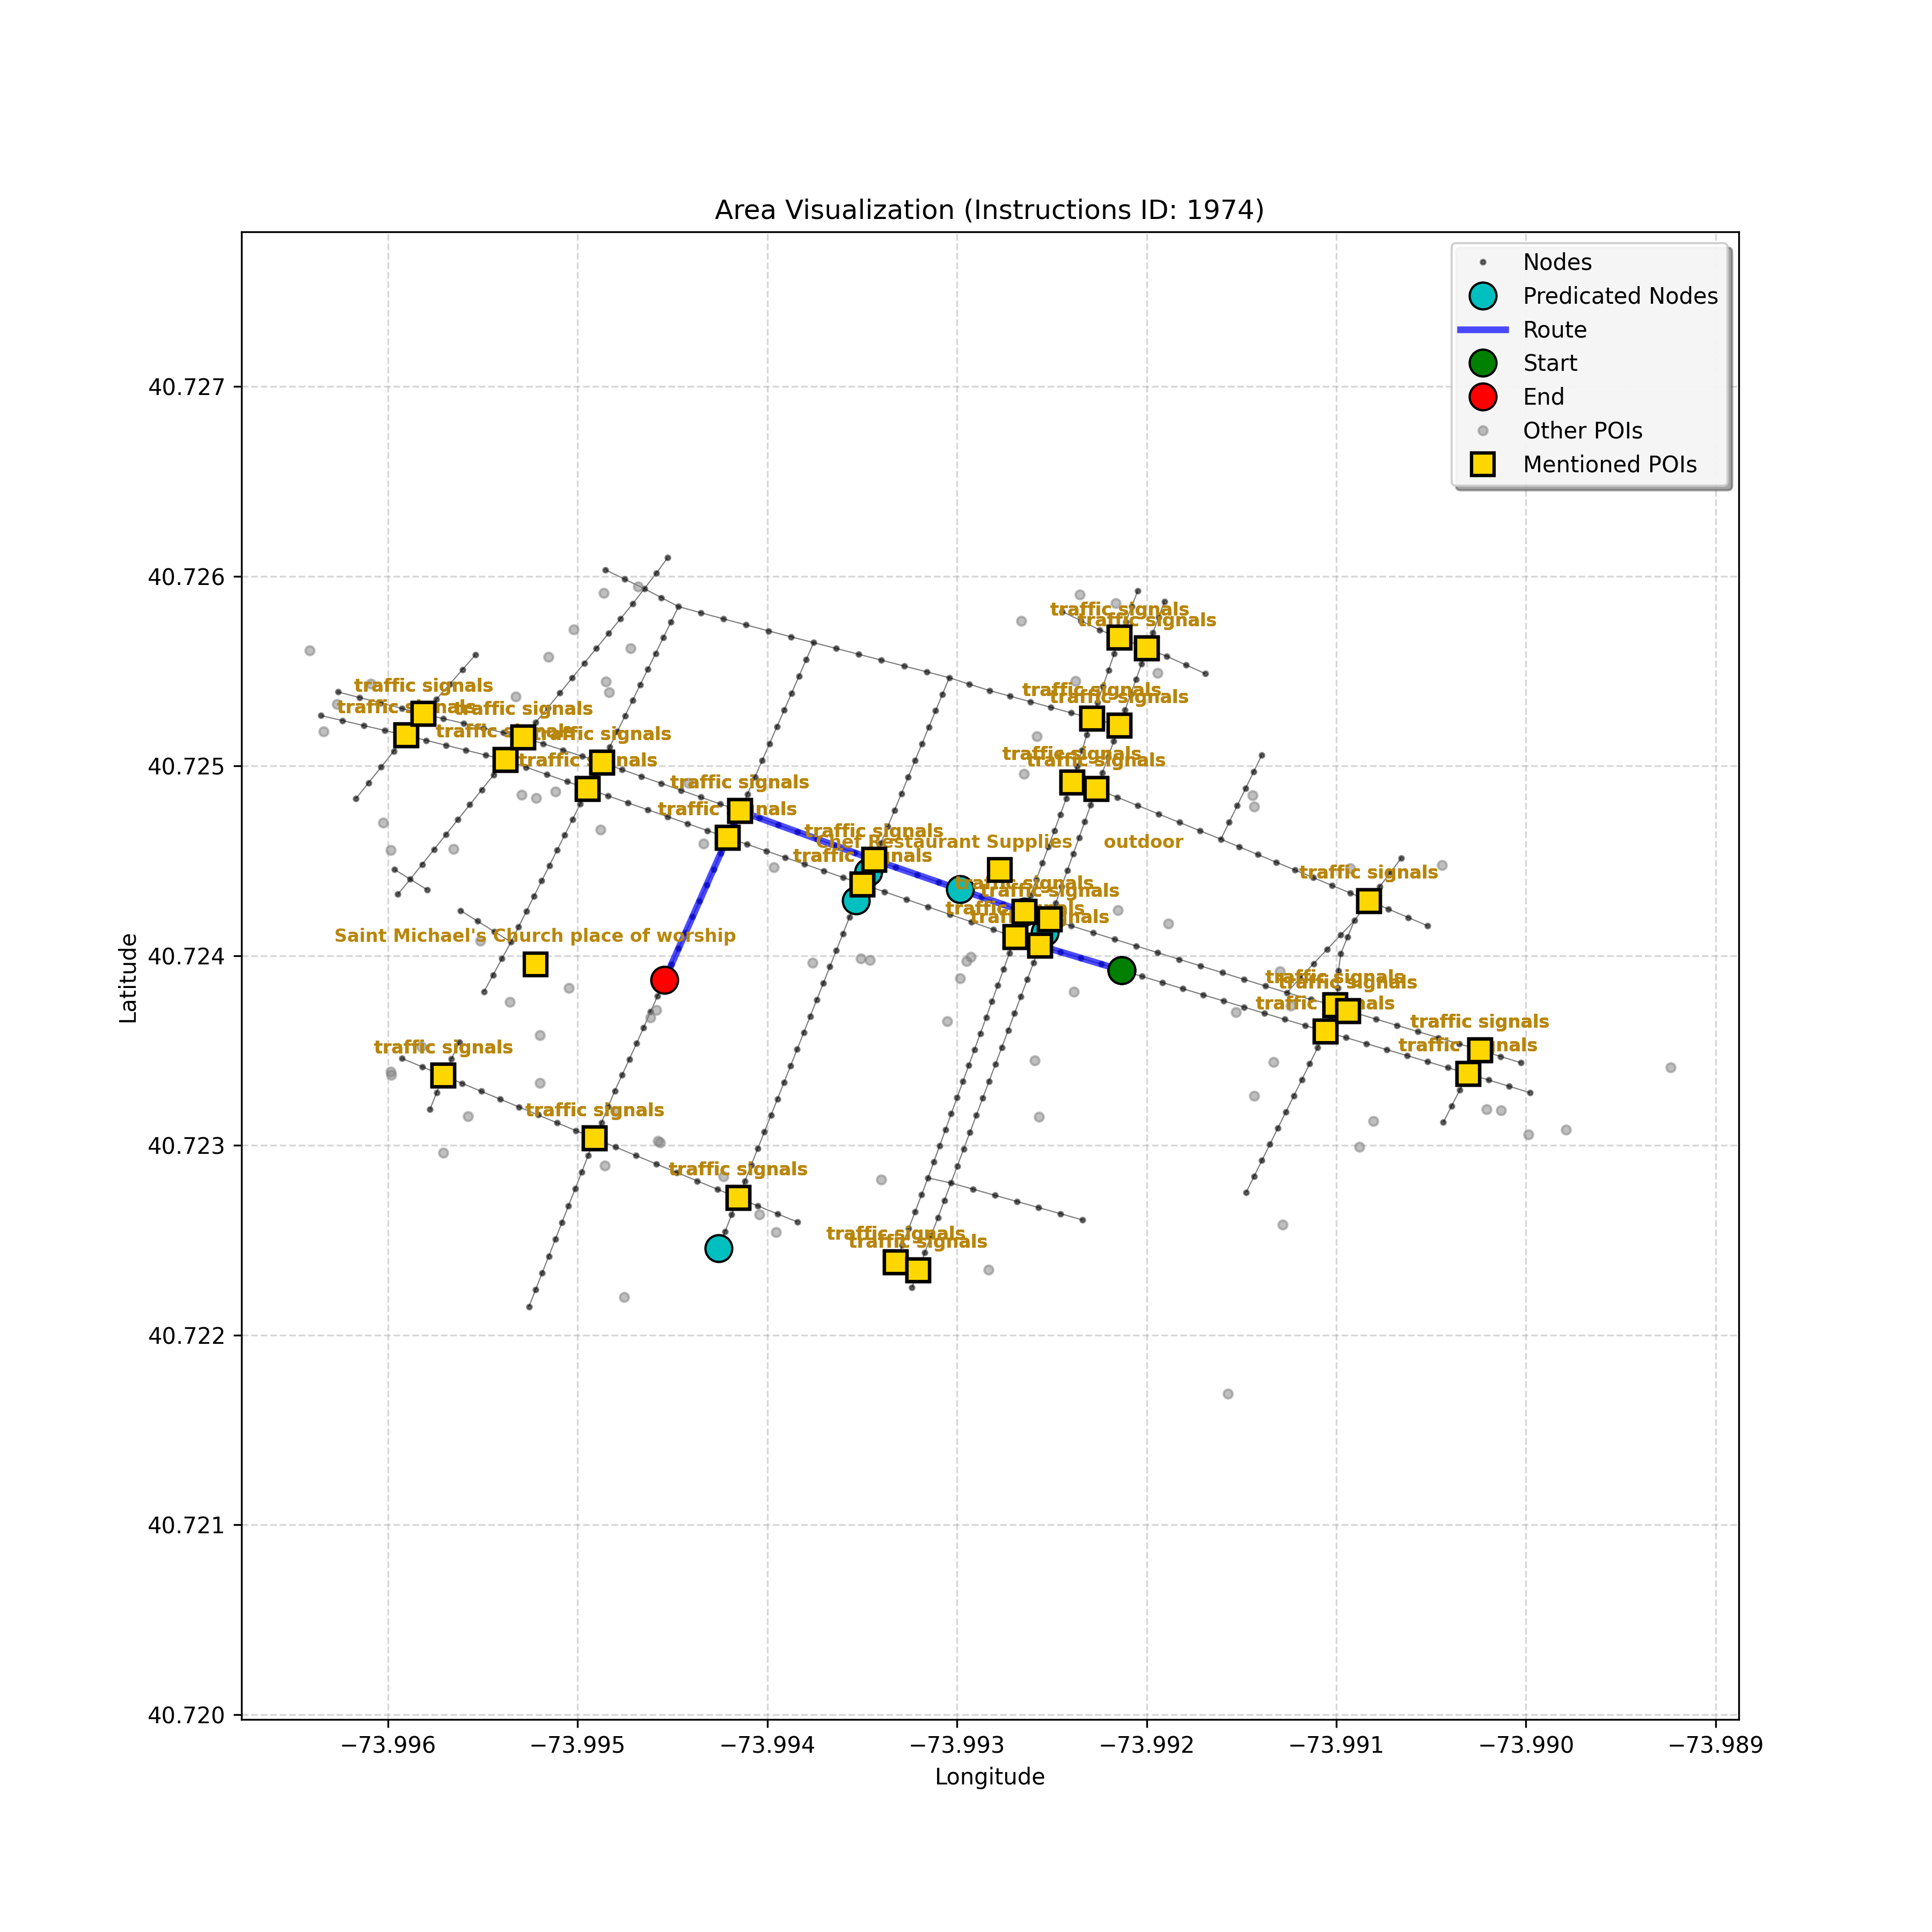The height and width of the screenshot is (1932, 1932).
Task: Click the green Start marker on the map
Action: (1121, 970)
